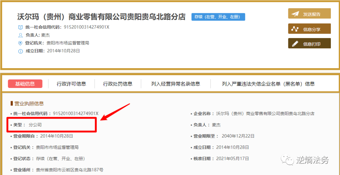Image resolution: width=340 pixels, height=175 pixels.
Task: Click the header credit code 91520100314274901X
Action: pos(87,27)
